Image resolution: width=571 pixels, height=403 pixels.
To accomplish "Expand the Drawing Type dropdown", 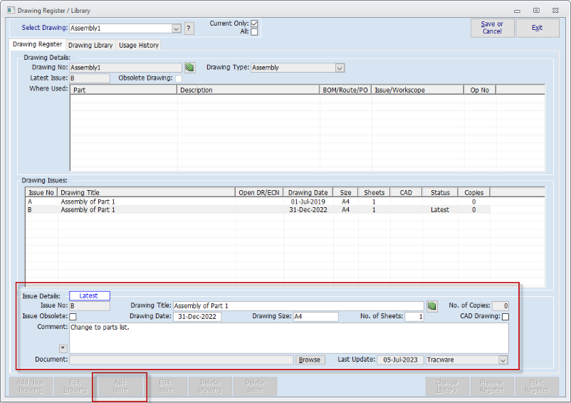I will tap(340, 68).
